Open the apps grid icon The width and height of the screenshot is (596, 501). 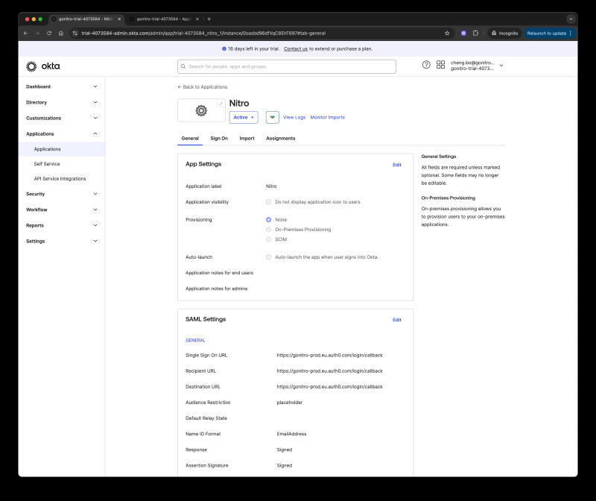(440, 65)
